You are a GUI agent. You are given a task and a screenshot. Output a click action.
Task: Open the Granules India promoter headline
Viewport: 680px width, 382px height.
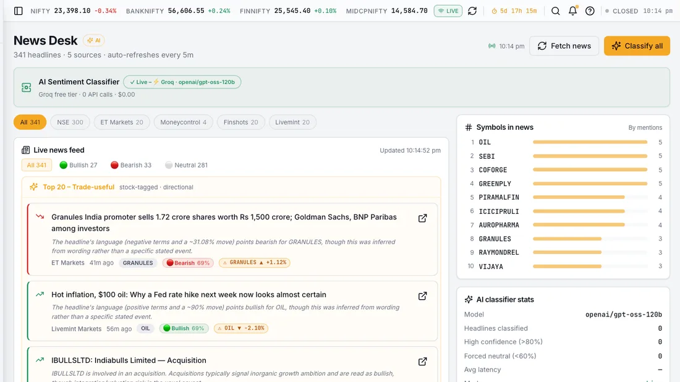[224, 223]
